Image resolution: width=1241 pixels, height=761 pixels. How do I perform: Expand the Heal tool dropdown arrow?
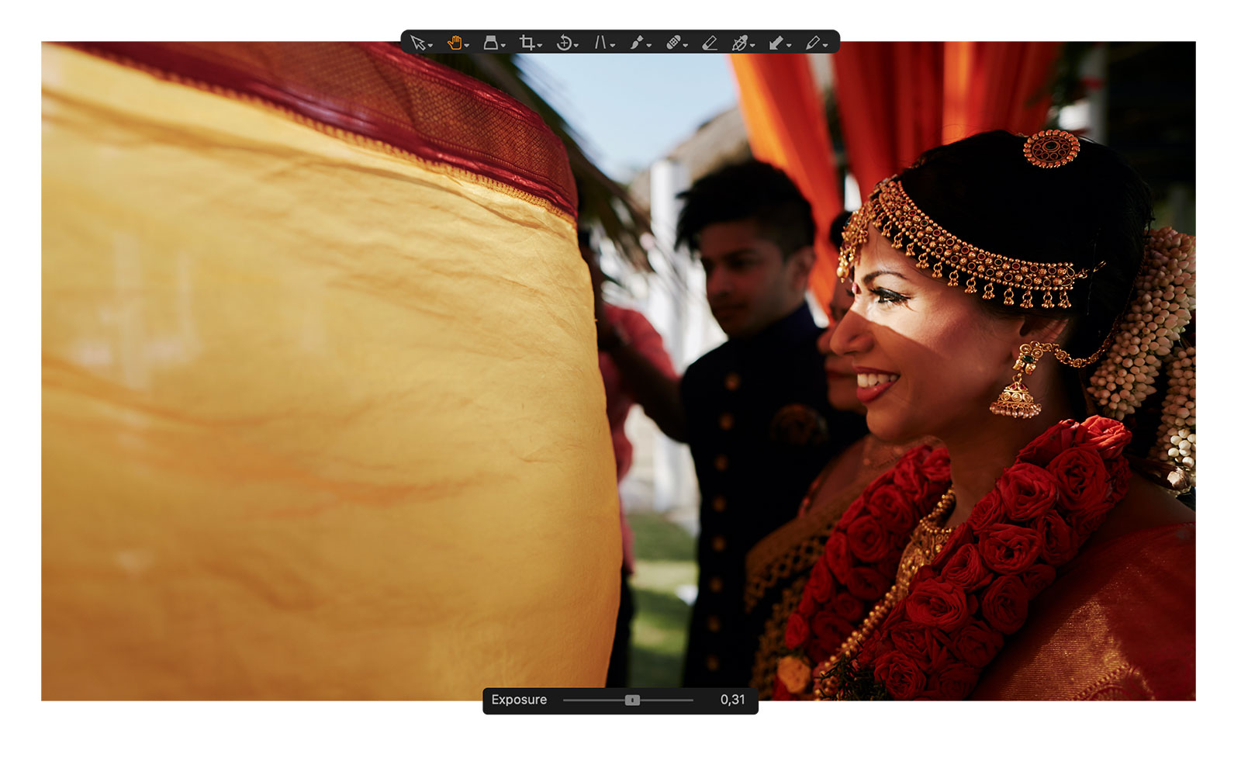tap(686, 46)
